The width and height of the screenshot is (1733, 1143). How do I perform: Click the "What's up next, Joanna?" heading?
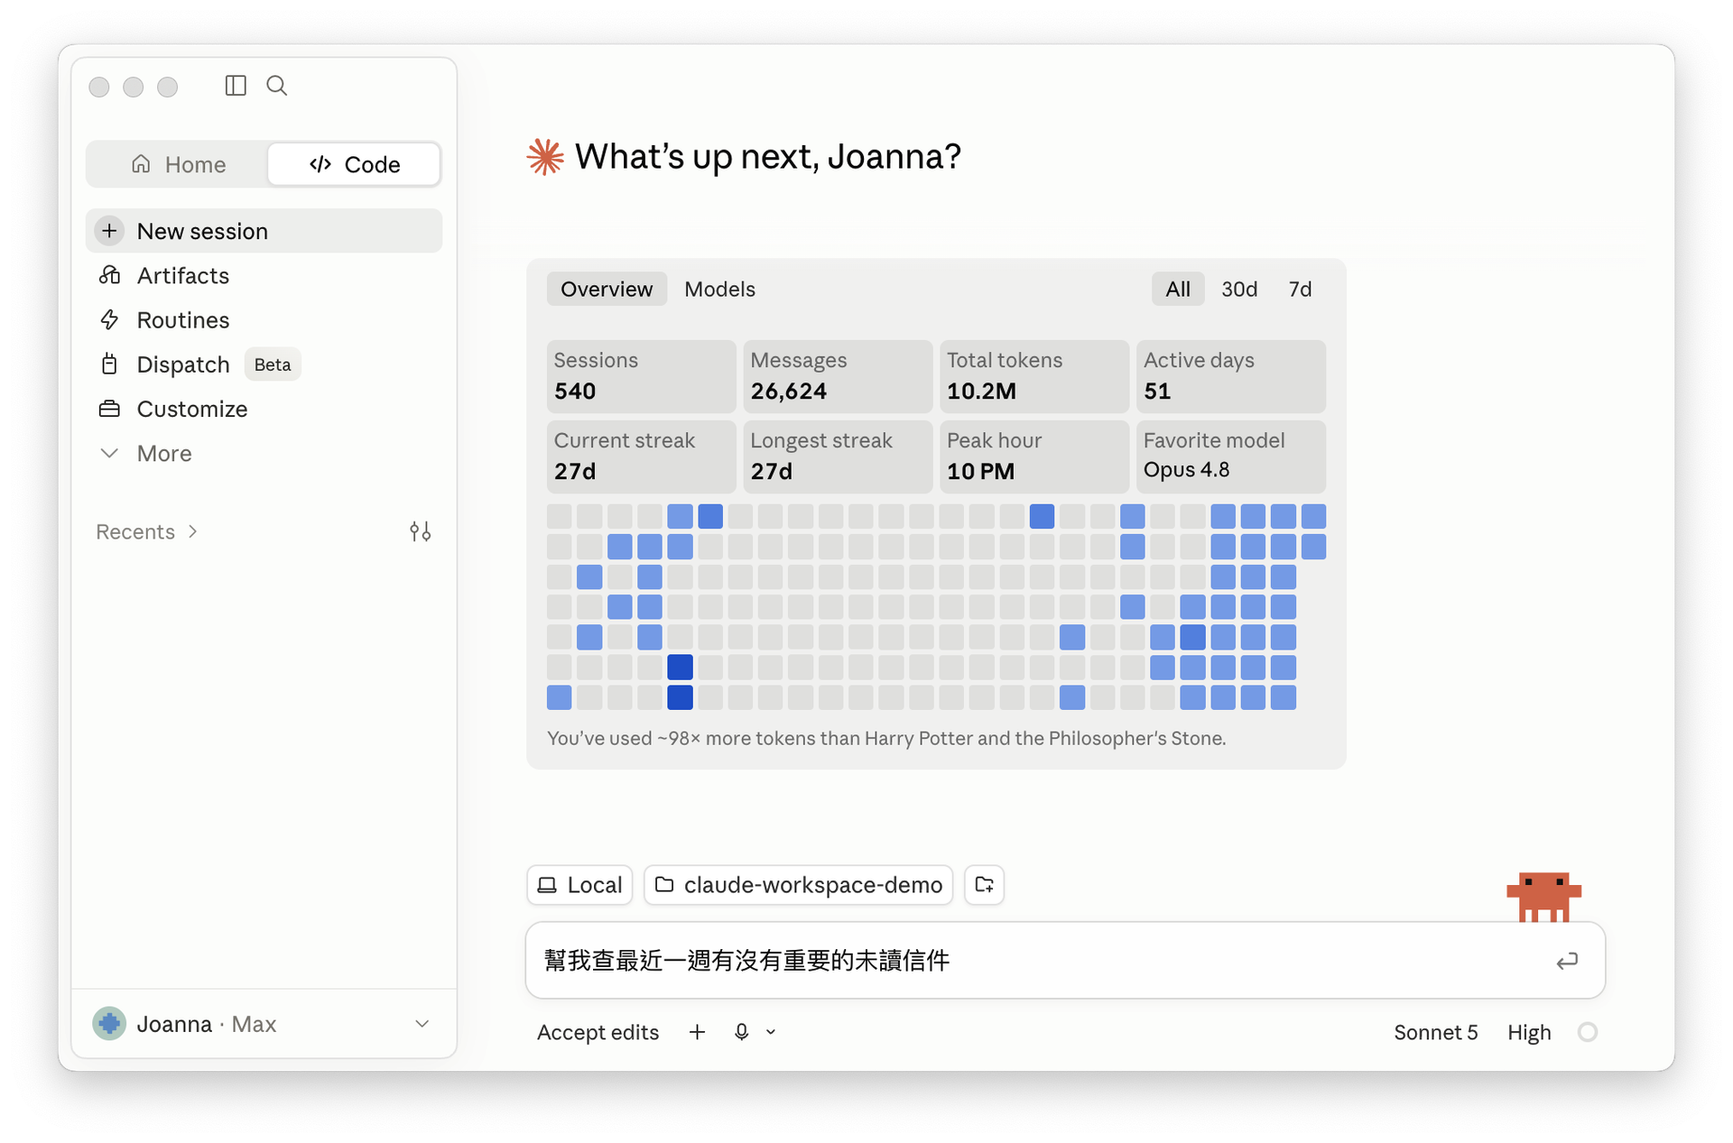[x=768, y=157]
